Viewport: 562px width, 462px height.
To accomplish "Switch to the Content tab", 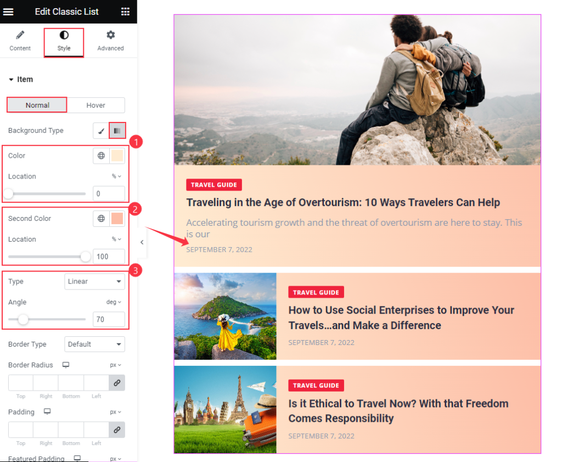I will pyautogui.click(x=20, y=41).
